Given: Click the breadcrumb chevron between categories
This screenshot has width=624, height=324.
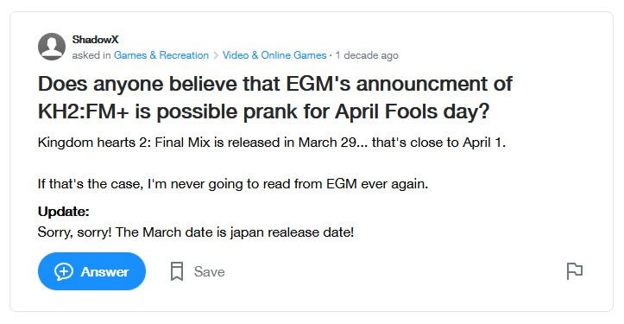Looking at the screenshot, I should tap(216, 55).
